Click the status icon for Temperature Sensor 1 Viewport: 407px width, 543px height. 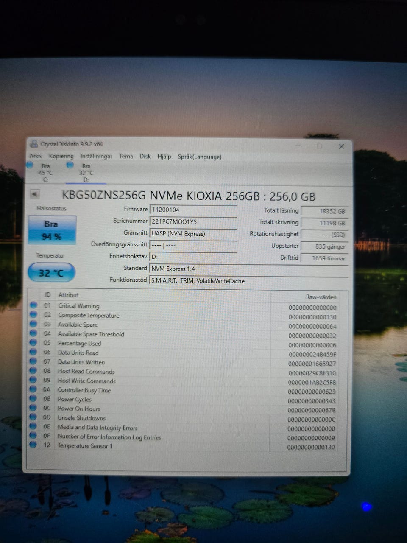33,444
